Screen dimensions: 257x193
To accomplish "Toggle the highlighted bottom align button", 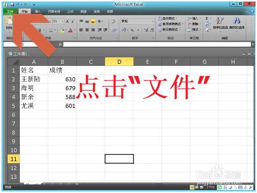I will click(x=93, y=21).
